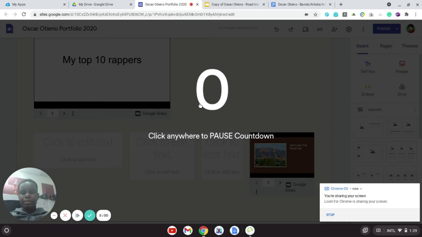
Task: Open Sites settings gear
Action: click(348, 29)
